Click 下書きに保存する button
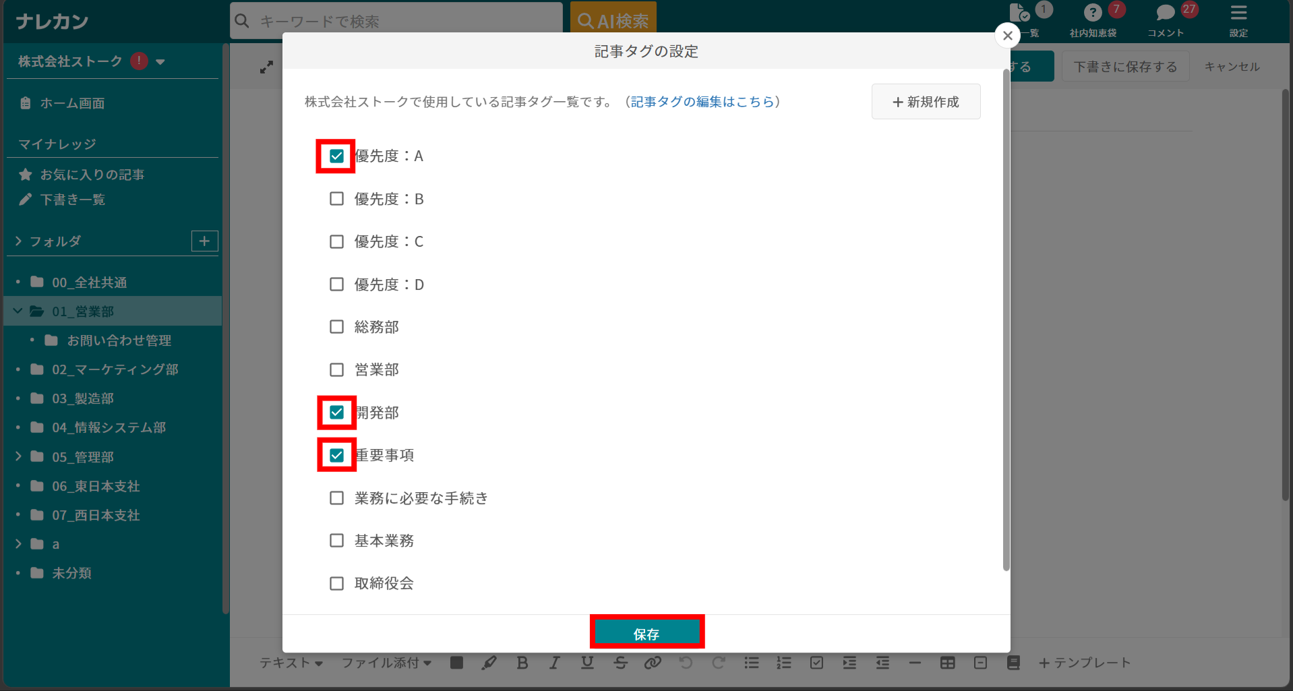This screenshot has height=691, width=1293. point(1125,67)
